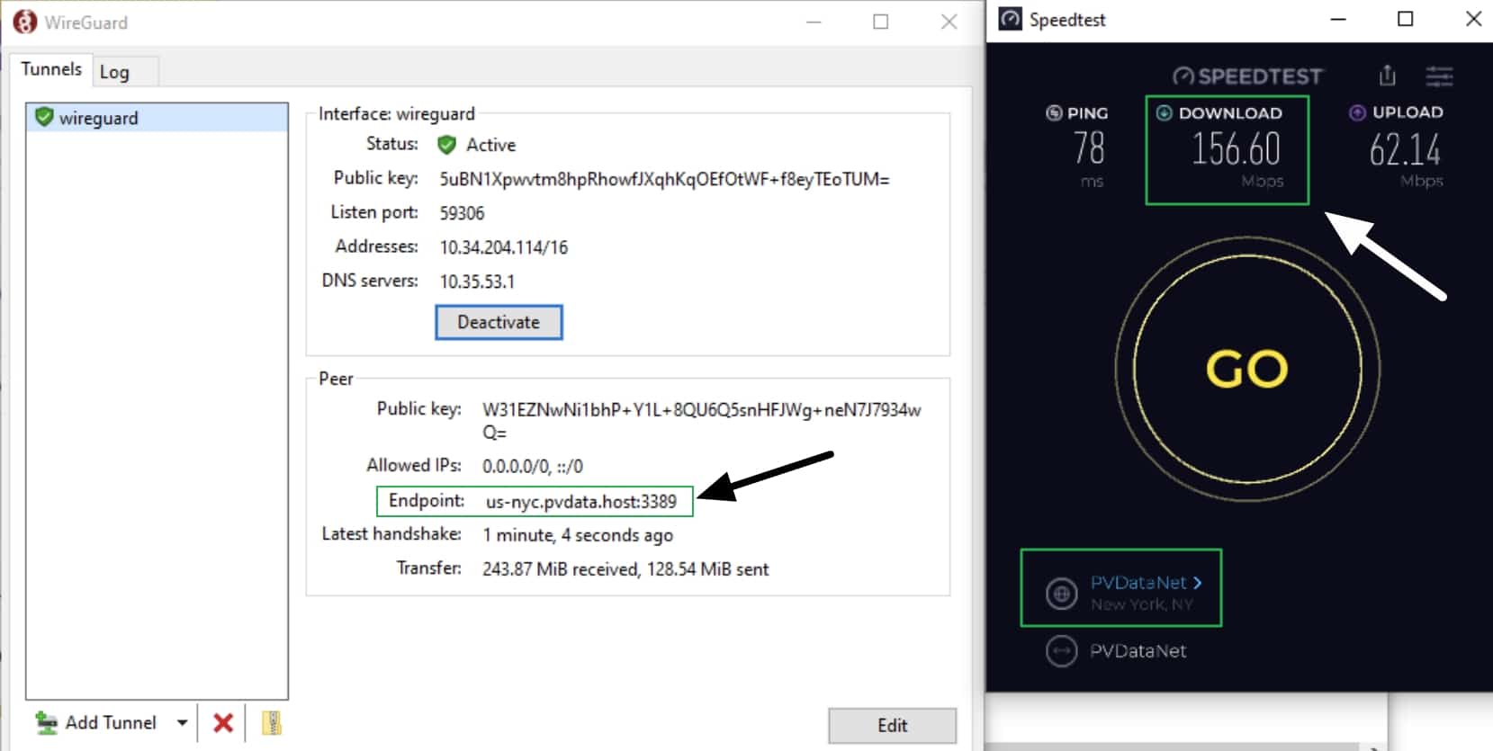This screenshot has height=751, width=1493.
Task: Click the ping icon in Speedtest
Action: [1054, 113]
